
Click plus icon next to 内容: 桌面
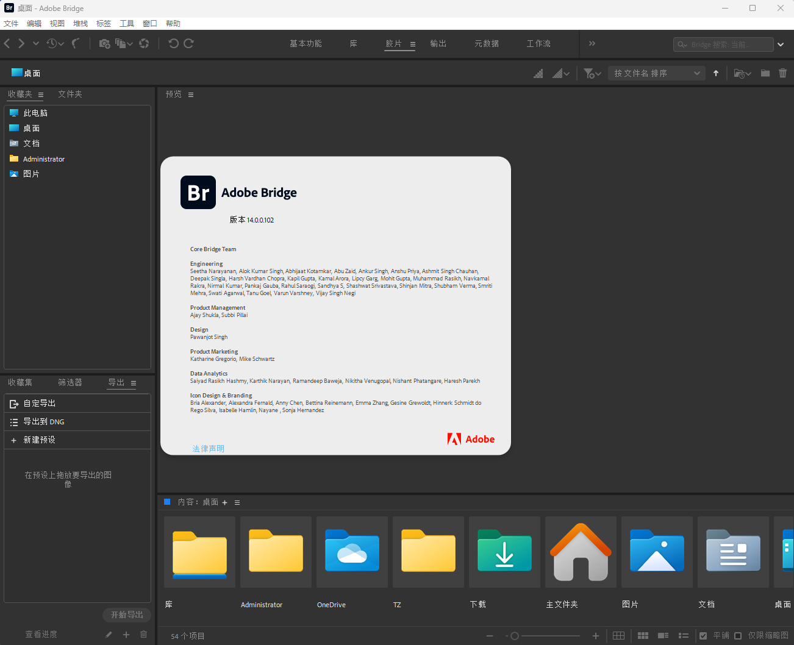pos(225,503)
